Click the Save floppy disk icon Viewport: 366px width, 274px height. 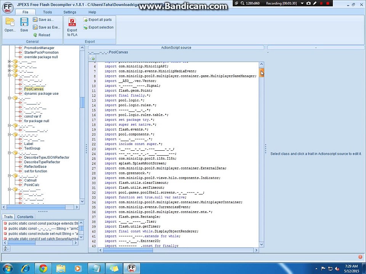24,24
